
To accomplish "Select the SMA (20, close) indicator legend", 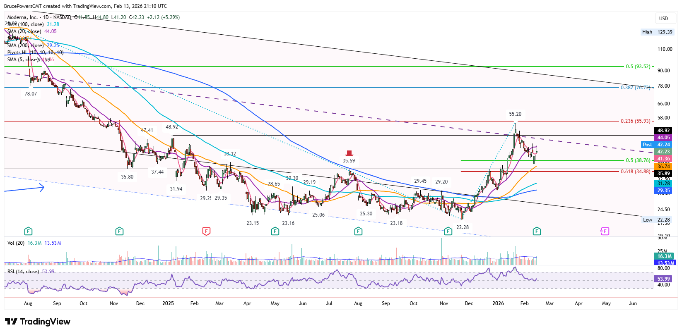I will [x=24, y=31].
